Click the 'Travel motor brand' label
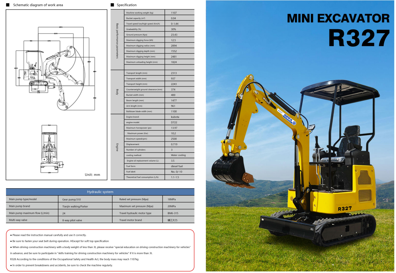This screenshot has width=396, height=273. coord(130,220)
